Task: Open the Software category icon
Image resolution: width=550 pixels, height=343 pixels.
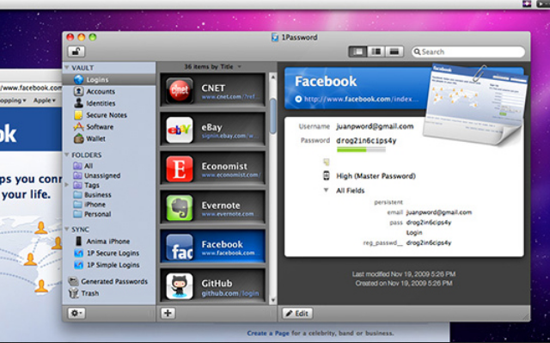Action: [x=78, y=126]
